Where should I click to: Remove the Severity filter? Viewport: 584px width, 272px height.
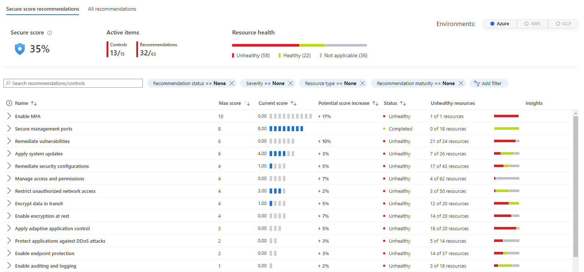click(x=291, y=83)
